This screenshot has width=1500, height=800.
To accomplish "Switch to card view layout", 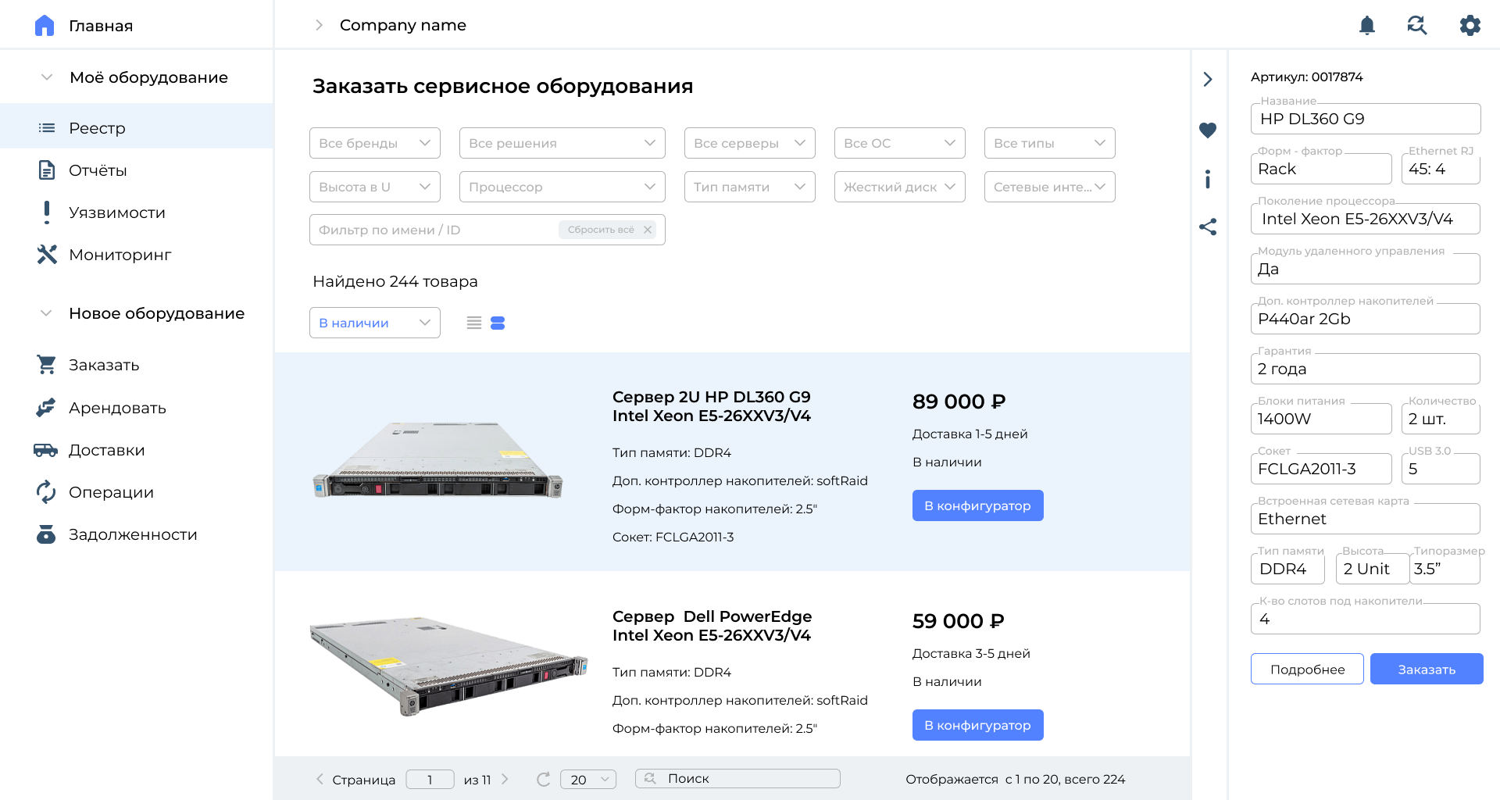I will pos(498,323).
